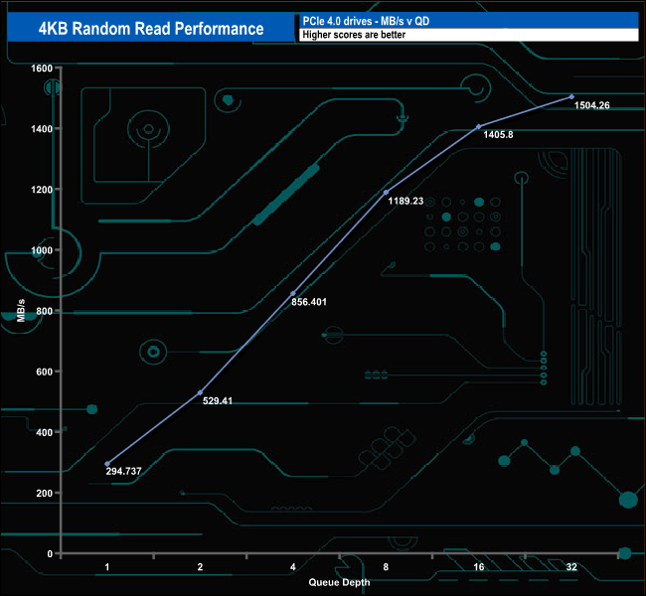The width and height of the screenshot is (646, 596).
Task: Click the x-axis label 16
Action: 479,567
